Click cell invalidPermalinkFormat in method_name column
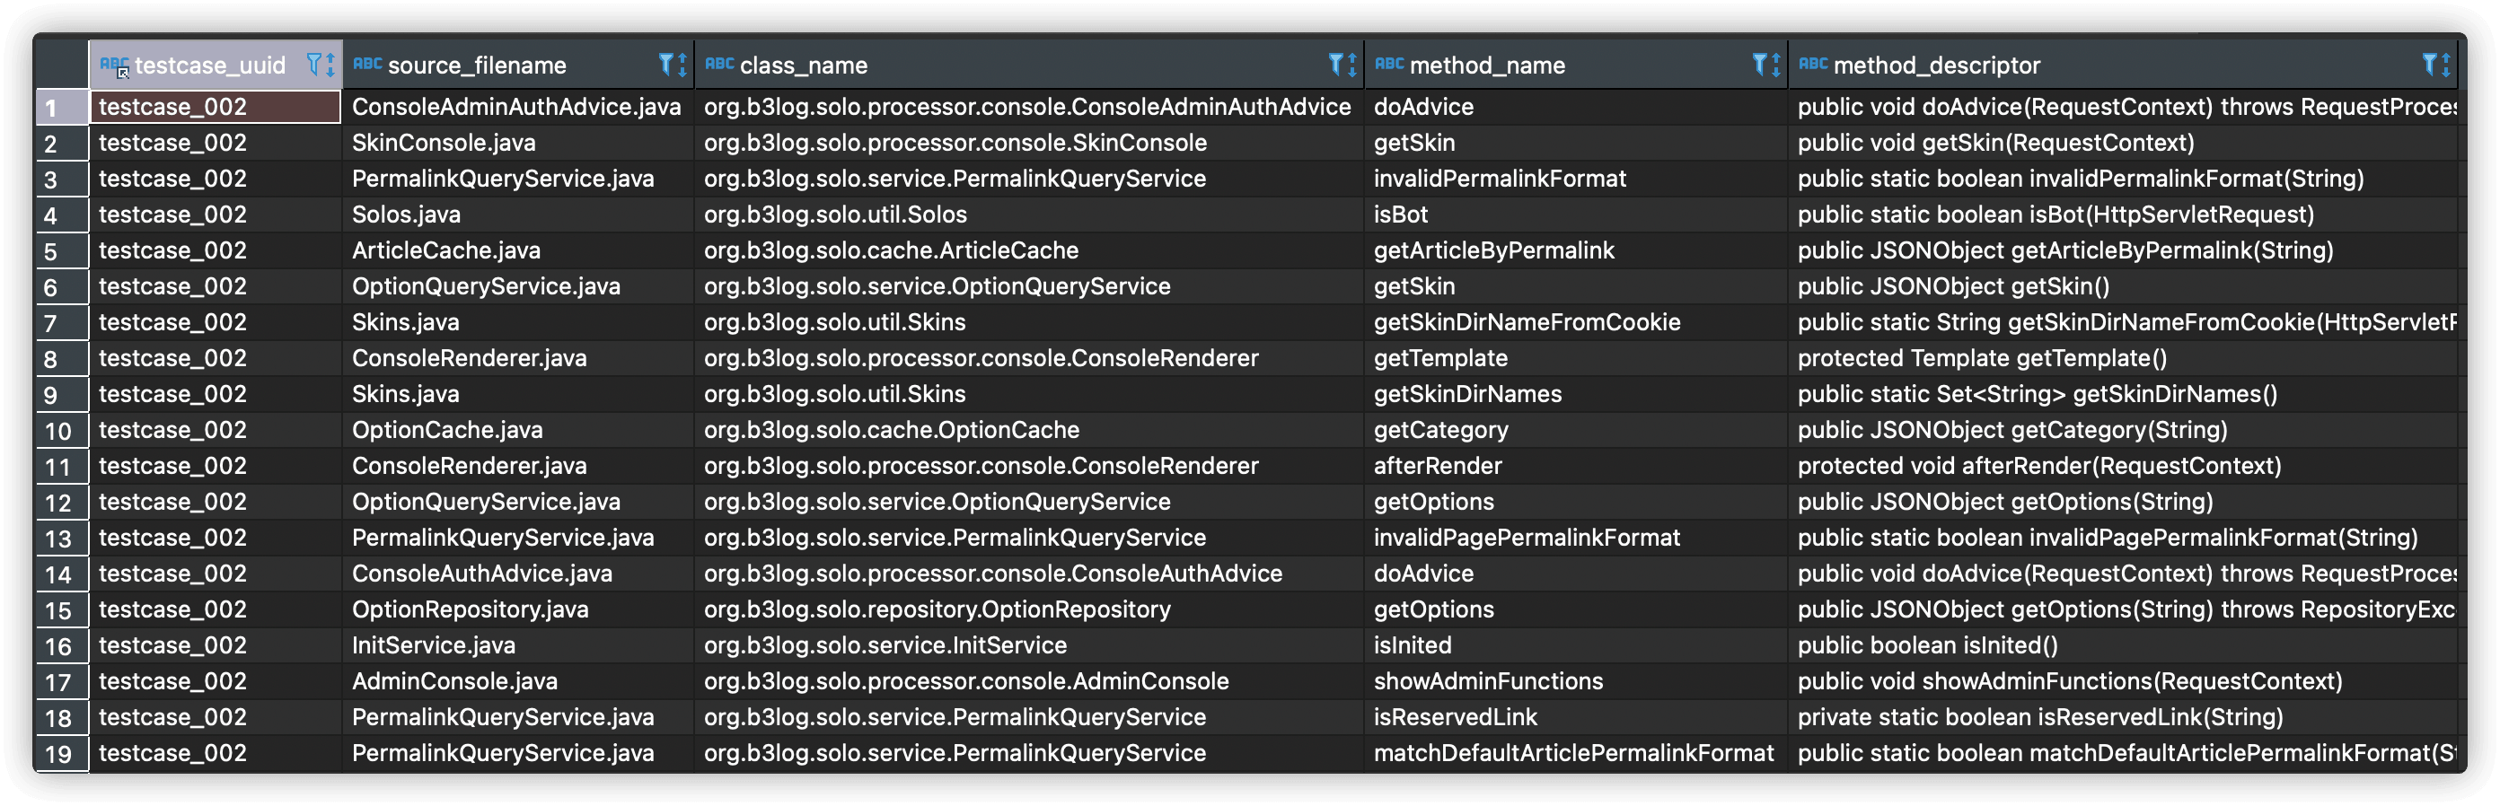 [x=1575, y=179]
